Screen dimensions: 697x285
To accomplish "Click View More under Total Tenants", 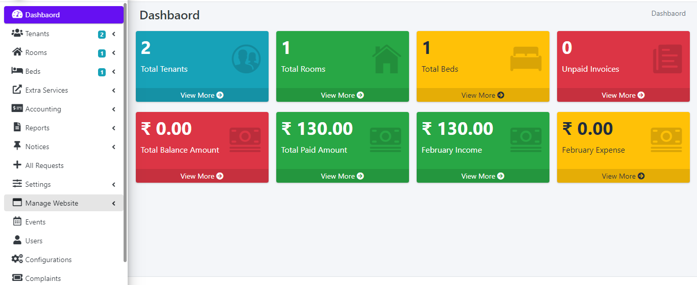I will pyautogui.click(x=202, y=95).
